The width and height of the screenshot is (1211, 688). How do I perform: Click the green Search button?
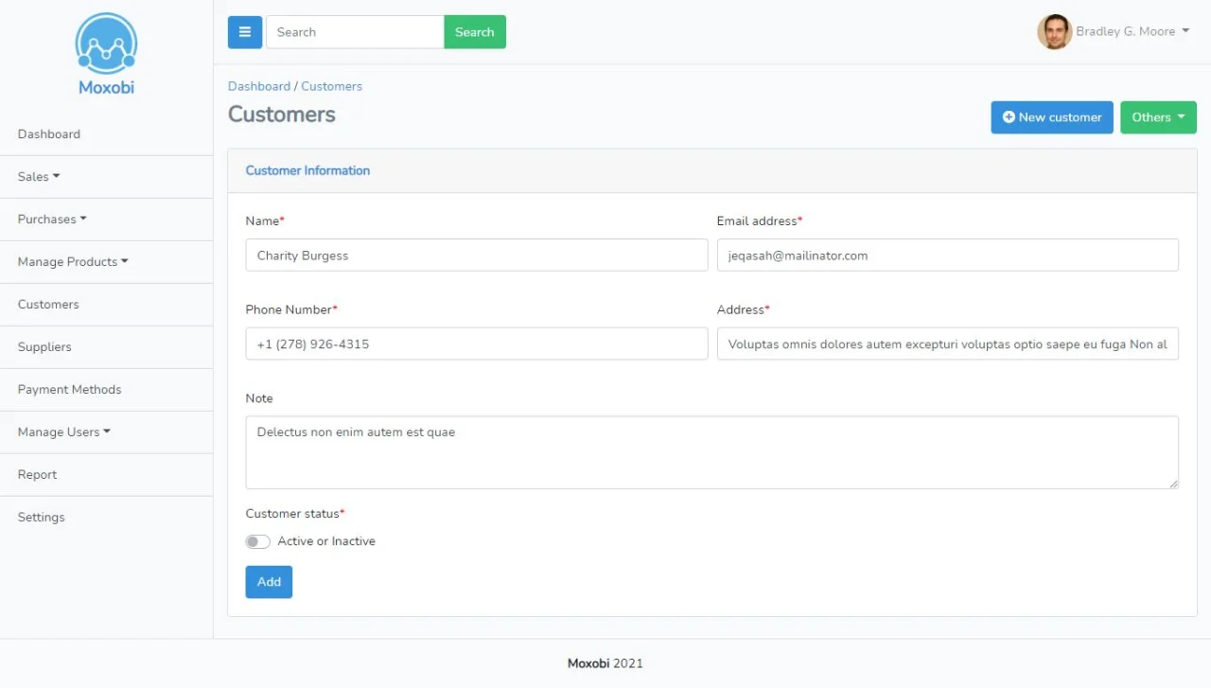[475, 32]
